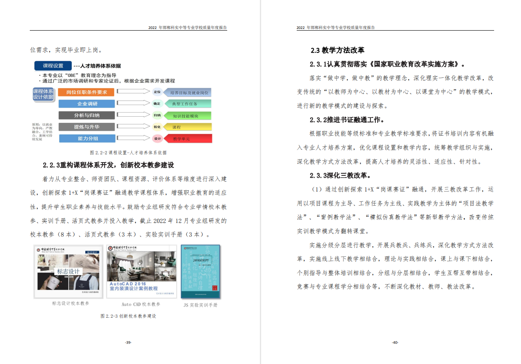The image size is (521, 364).
Task: Click the line starting （1）通过创新探索 1+X
Action: pyautogui.click(x=401, y=189)
